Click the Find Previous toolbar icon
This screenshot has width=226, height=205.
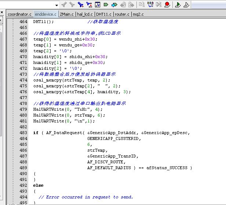[64, 5]
